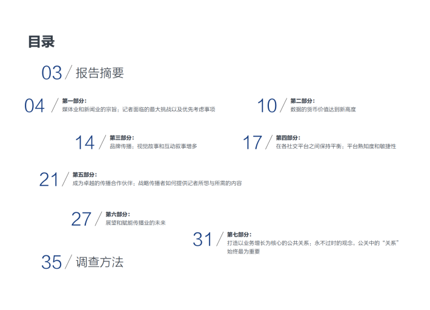The width and height of the screenshot is (430, 310).
Task: Click page number 27
Action: click(81, 219)
